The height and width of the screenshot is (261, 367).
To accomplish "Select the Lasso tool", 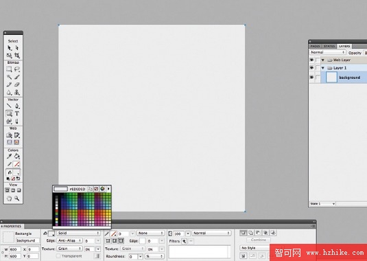I will 17,69.
